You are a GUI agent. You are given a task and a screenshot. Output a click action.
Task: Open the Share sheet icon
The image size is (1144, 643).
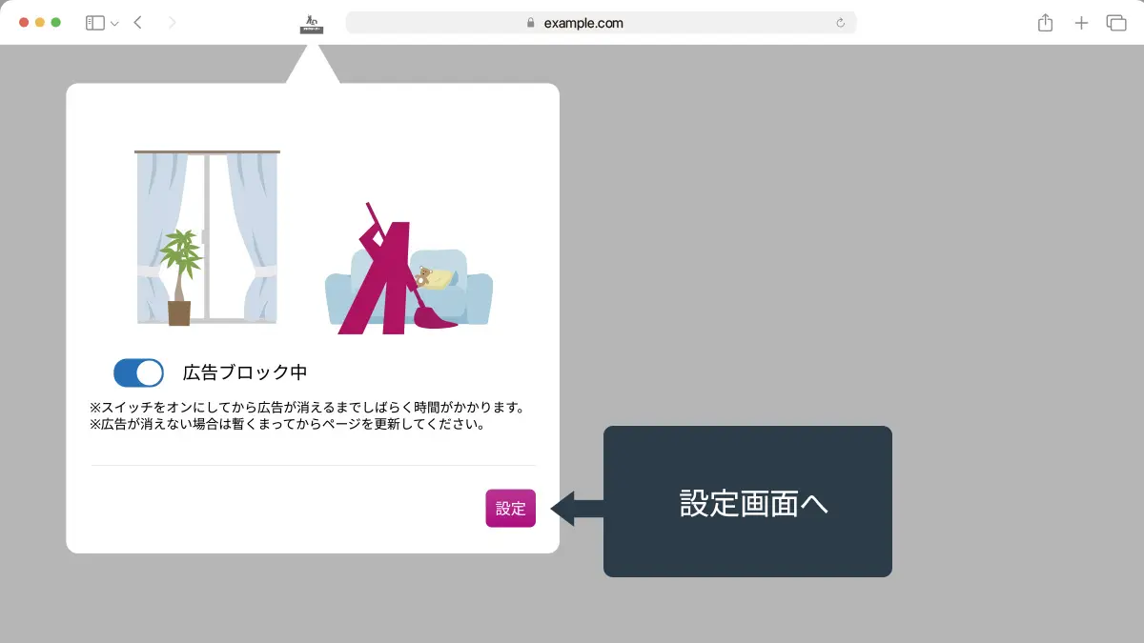pos(1045,22)
